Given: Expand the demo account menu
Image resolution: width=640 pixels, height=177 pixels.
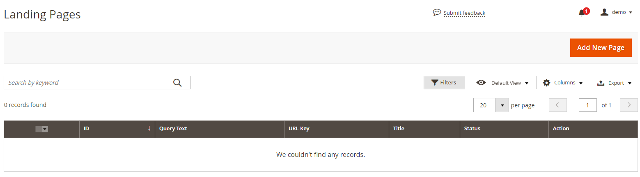Looking at the screenshot, I should [x=616, y=12].
